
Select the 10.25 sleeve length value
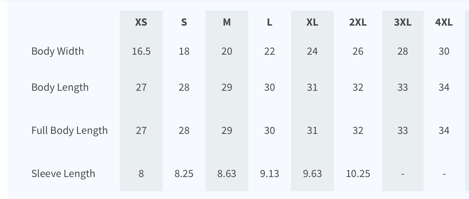[358, 174]
